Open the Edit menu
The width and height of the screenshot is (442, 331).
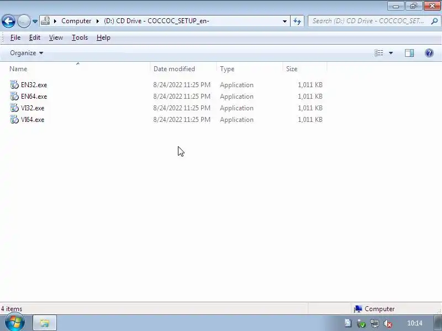tap(35, 38)
